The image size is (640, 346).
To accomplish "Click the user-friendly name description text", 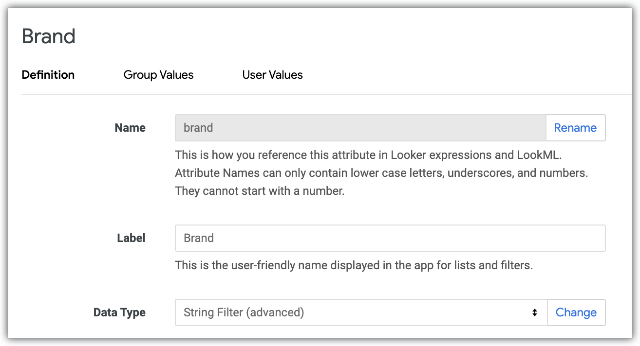I will tap(354, 265).
